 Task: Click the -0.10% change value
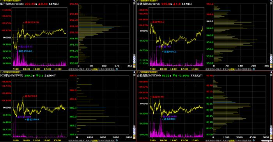pyautogui.click(x=184, y=75)
